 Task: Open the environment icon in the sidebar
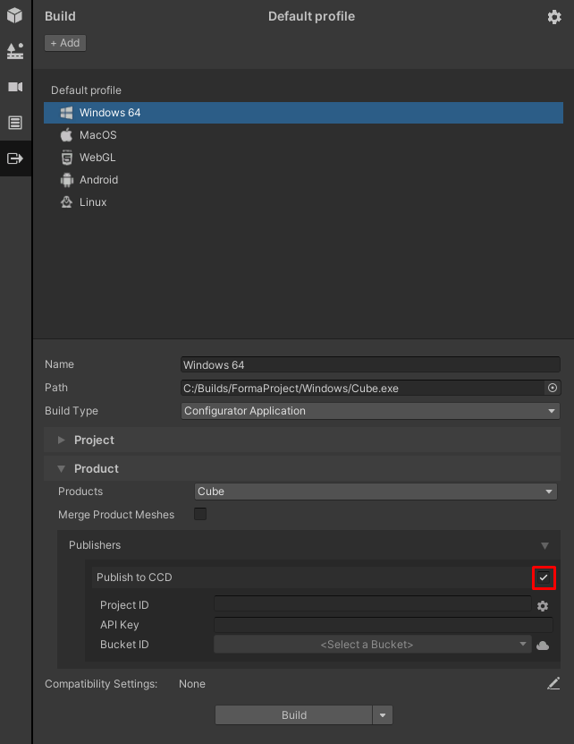tap(15, 51)
